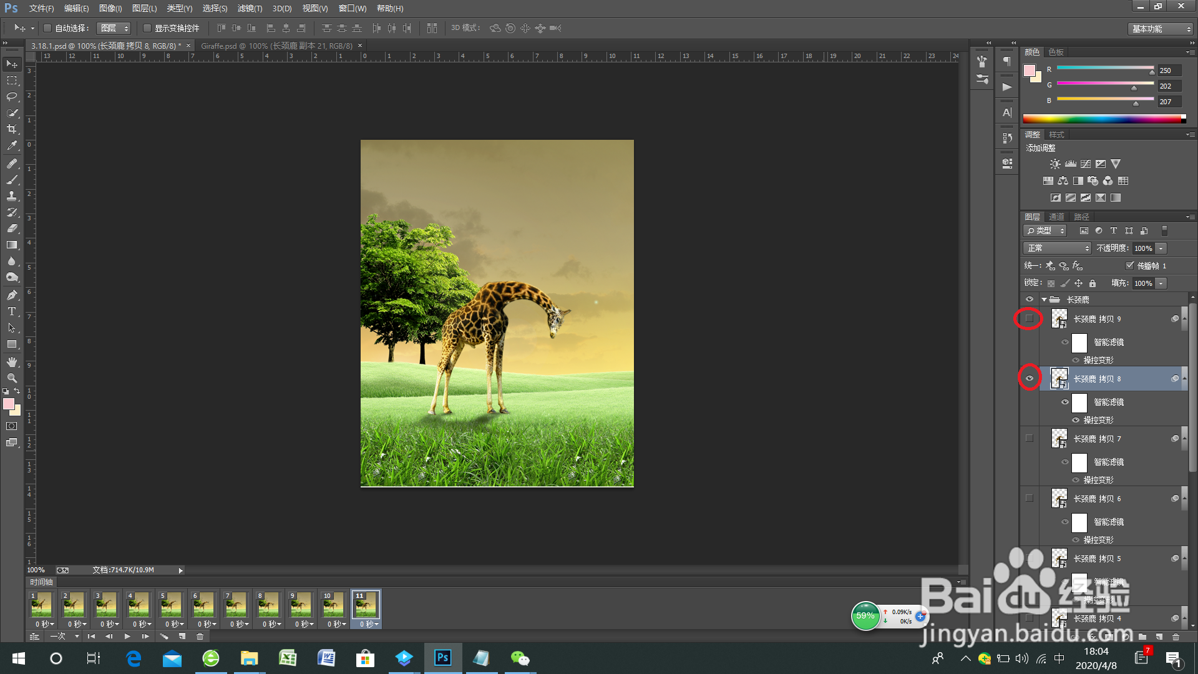
Task: Enable the 显示变换控件 checkbox
Action: pos(147,28)
